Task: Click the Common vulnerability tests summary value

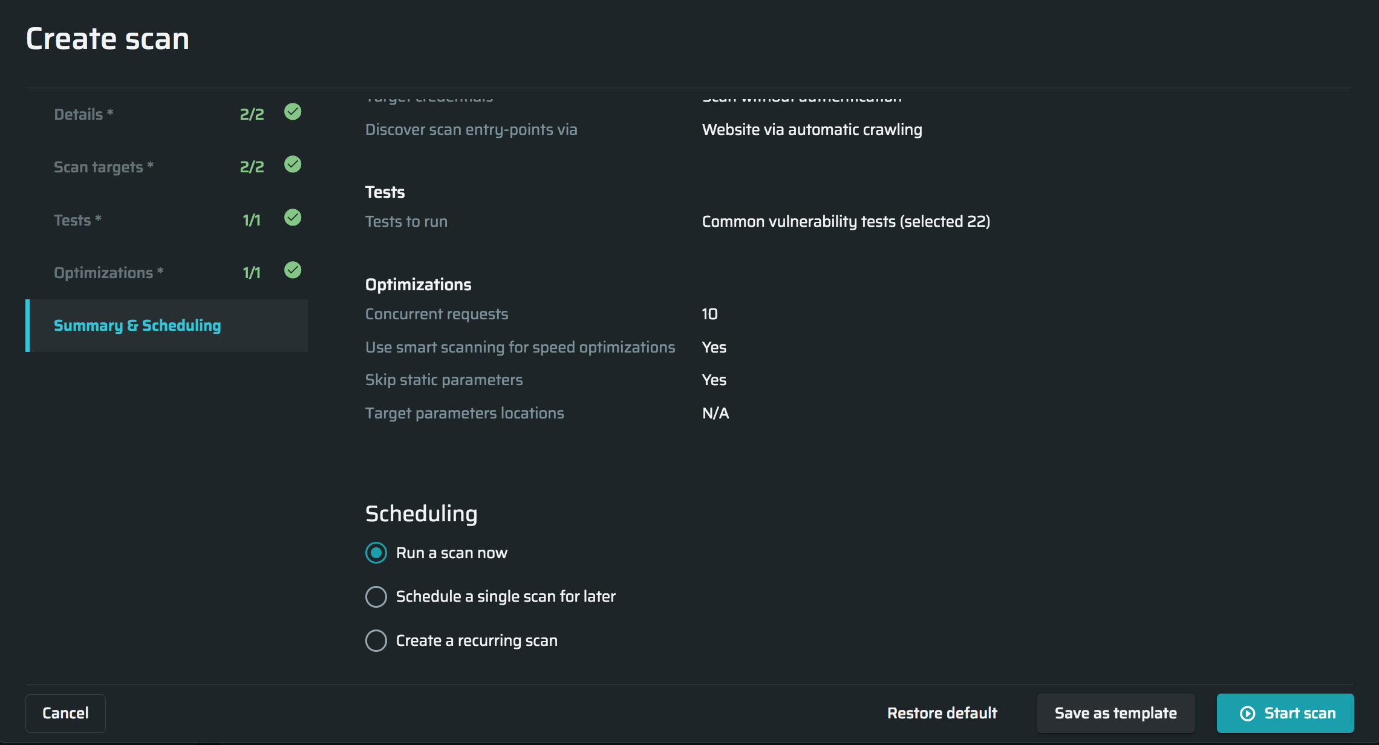Action: click(846, 221)
